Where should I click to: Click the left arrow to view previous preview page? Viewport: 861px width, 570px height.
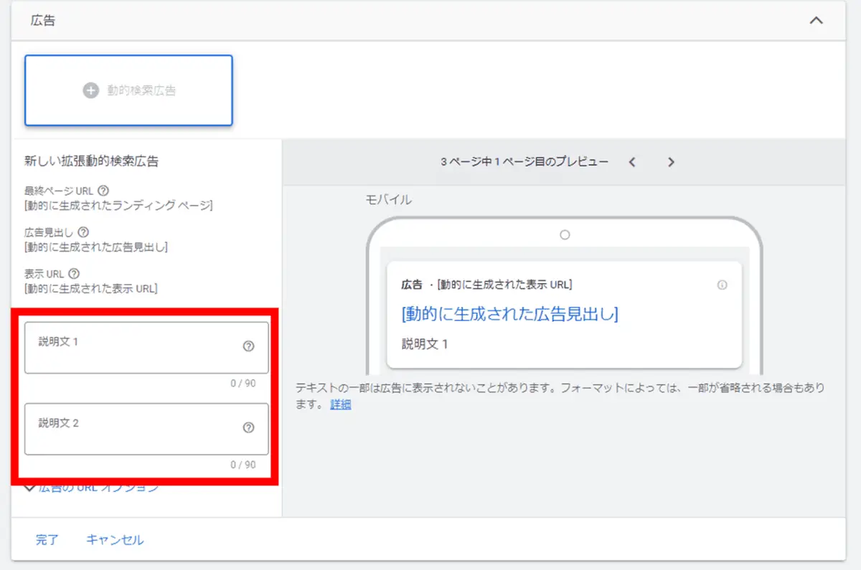632,162
